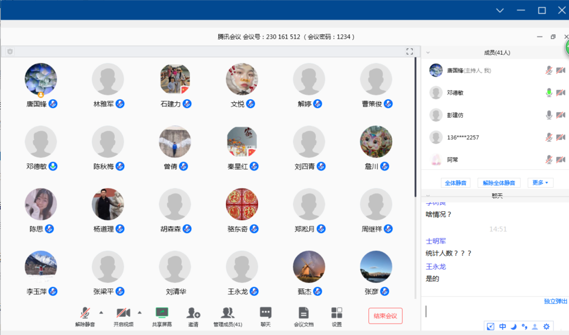This screenshot has height=335, width=569.
Task: Select 李玉萍's avatar tile
Action: [x=41, y=267]
